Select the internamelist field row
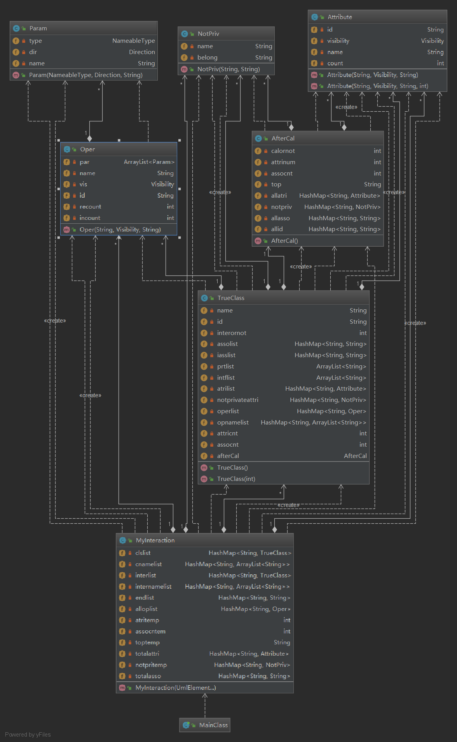 (x=153, y=586)
